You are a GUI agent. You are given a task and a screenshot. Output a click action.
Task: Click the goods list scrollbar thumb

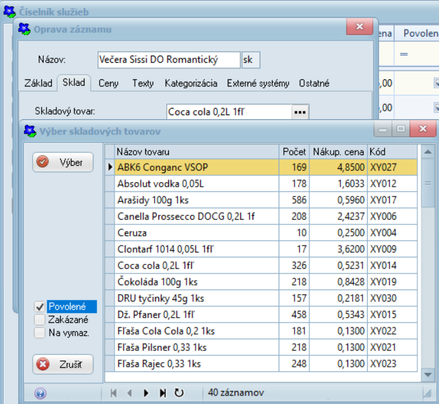coord(427,183)
